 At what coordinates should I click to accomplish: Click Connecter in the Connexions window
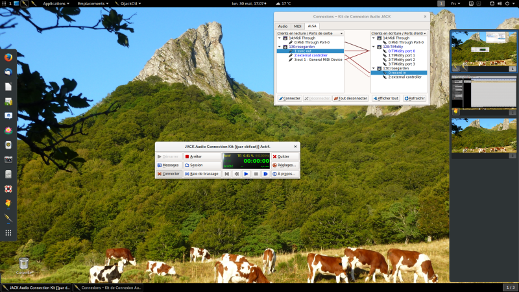(289, 99)
